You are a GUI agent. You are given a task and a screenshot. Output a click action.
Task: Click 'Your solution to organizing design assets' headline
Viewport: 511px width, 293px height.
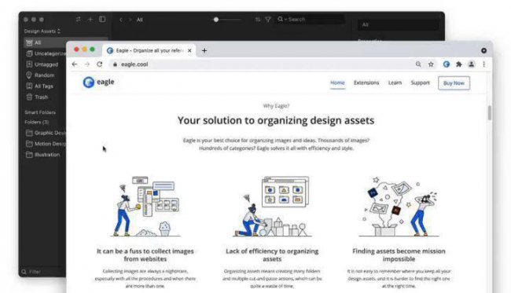coord(276,120)
